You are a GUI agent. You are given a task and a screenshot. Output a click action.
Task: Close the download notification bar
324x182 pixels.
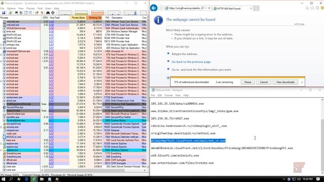pos(302,82)
